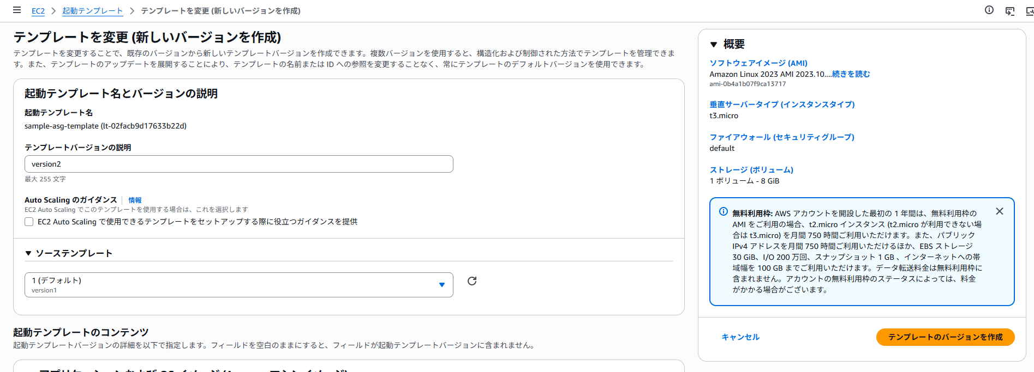Screen dimensions: 1034x372
Task: Dismiss the free tier info notice
Action: [x=999, y=211]
